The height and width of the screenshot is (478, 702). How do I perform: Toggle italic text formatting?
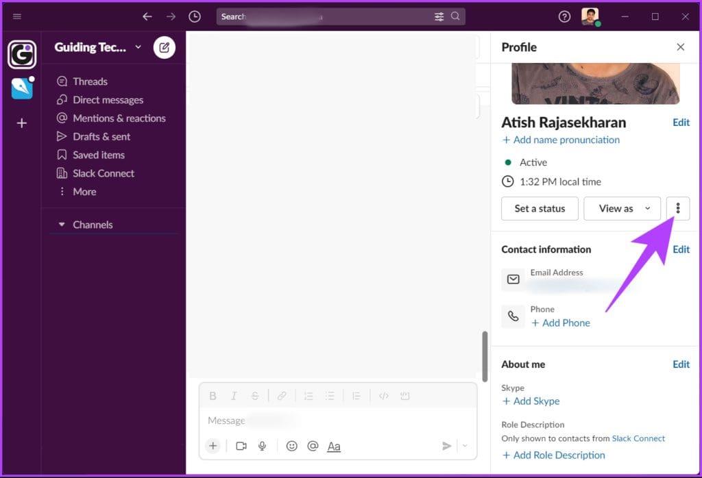[x=234, y=396]
